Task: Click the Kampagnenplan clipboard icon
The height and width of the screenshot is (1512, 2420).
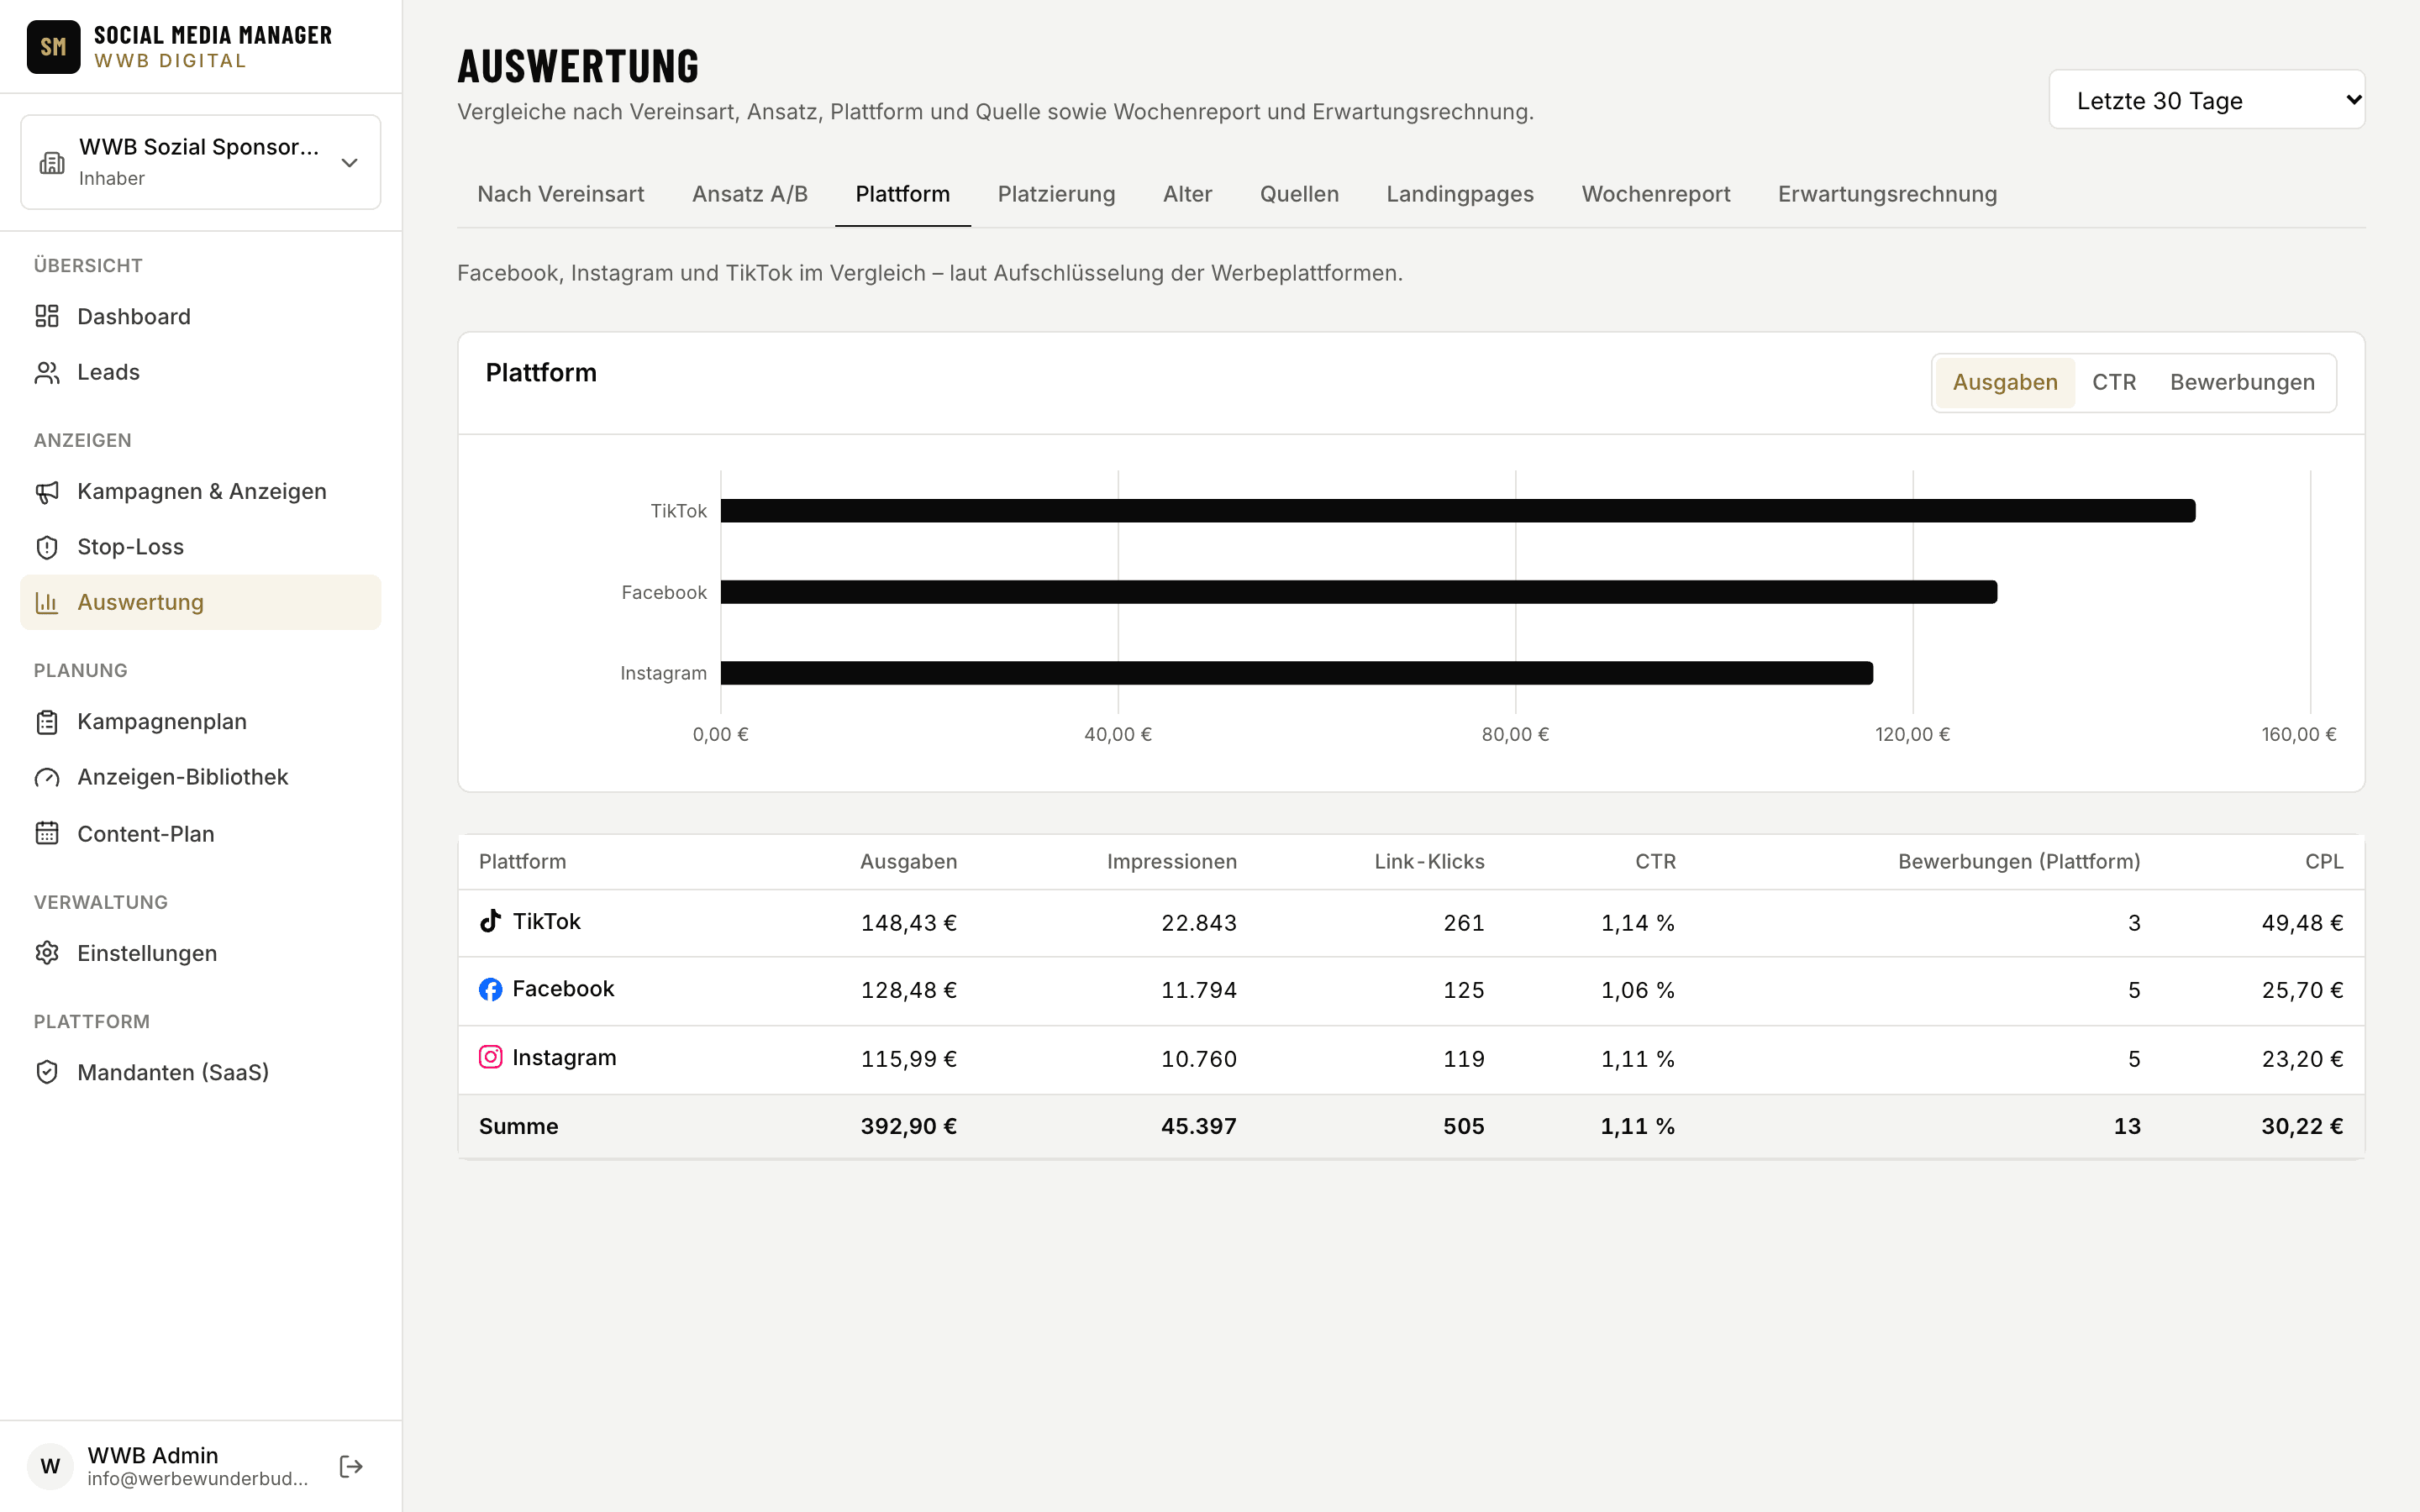Action: [x=47, y=721]
